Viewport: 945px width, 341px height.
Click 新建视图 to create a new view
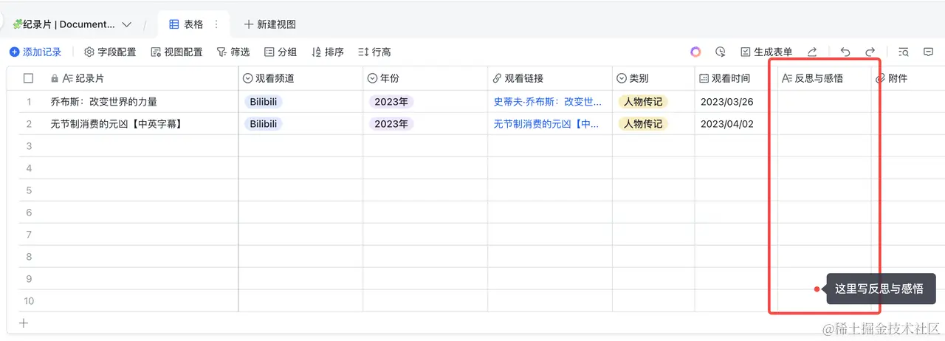270,24
